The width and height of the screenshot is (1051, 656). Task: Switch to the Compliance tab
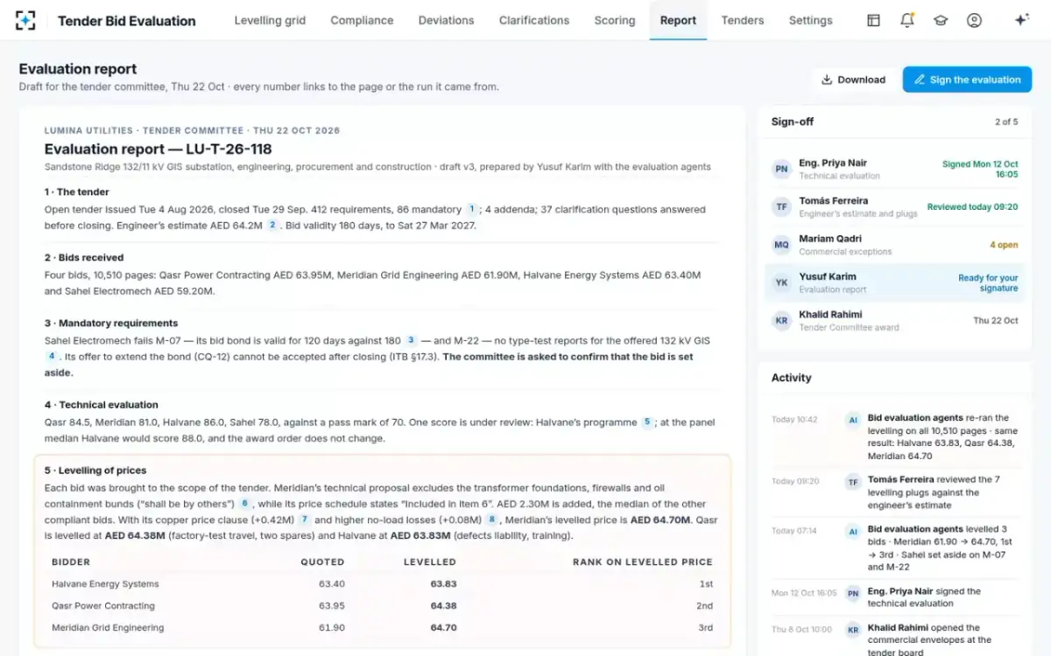tap(362, 20)
